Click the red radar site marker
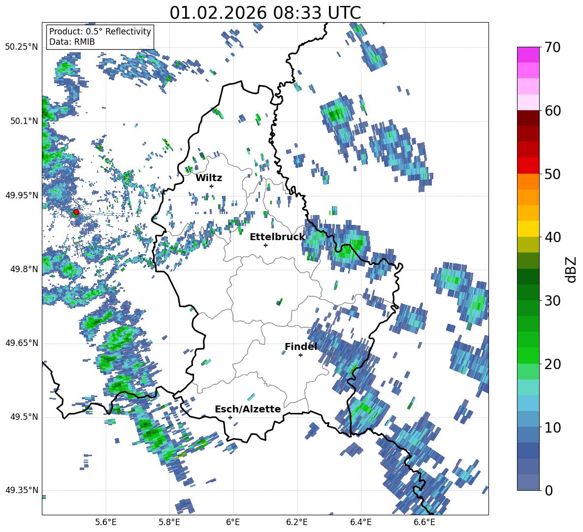The height and width of the screenshot is (532, 583). (x=76, y=212)
